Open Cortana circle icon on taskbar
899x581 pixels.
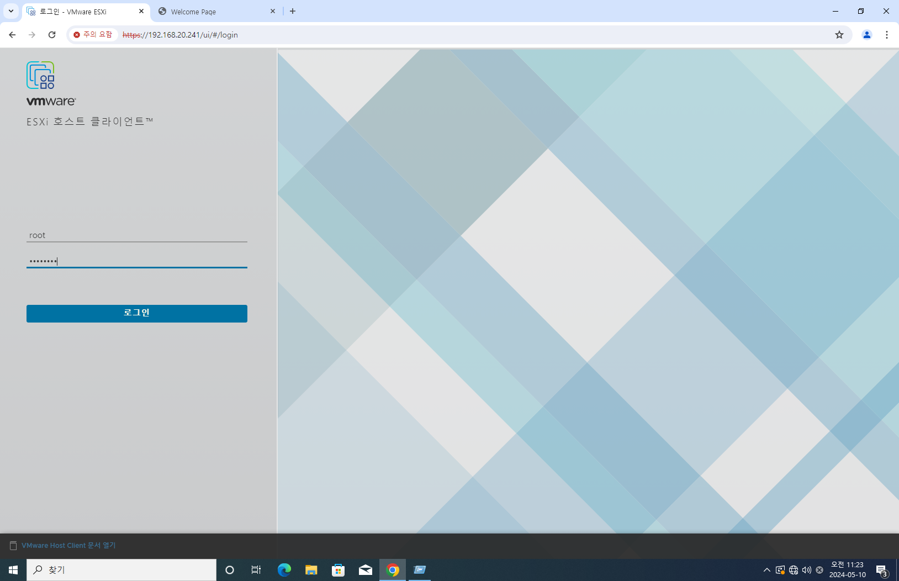click(x=230, y=570)
